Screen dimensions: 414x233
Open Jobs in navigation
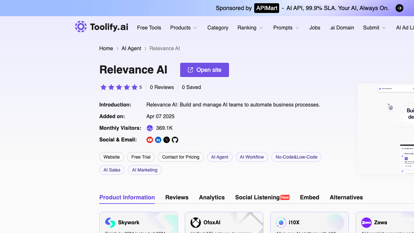click(315, 28)
